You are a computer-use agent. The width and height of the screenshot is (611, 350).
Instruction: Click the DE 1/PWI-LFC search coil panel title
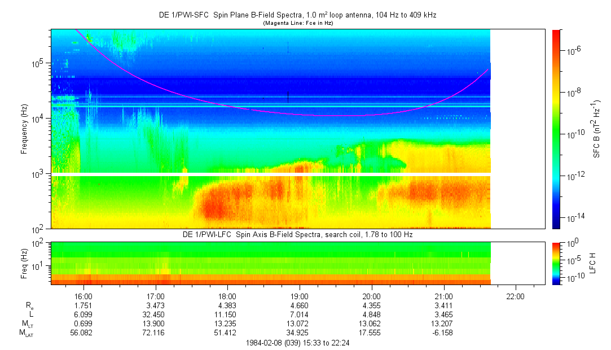pyautogui.click(x=297, y=234)
